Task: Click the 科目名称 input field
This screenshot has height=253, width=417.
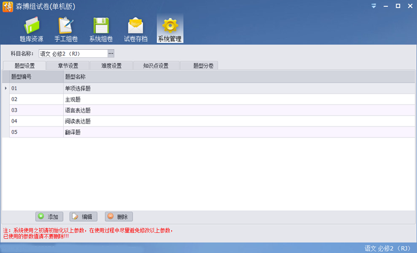Action: (72, 54)
